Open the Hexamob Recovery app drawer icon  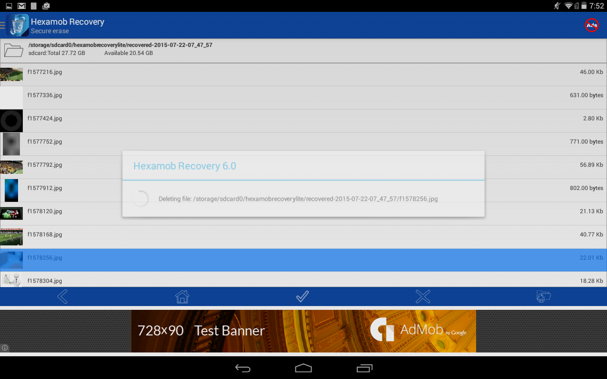click(18, 26)
